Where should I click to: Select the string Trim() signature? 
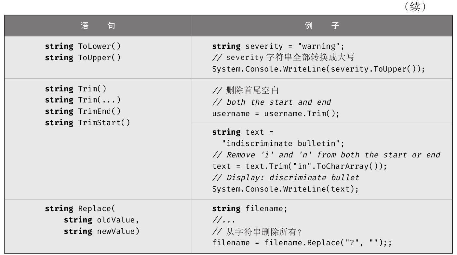(75, 88)
